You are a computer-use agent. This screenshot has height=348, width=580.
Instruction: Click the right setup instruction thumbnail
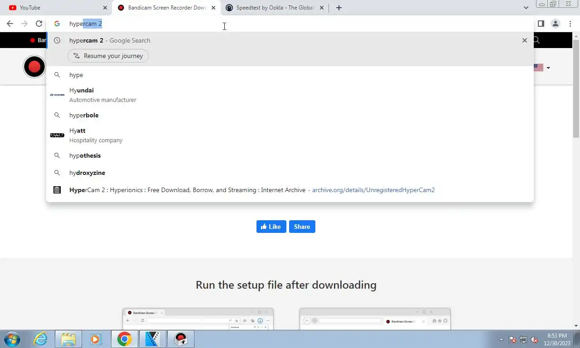click(x=375, y=319)
